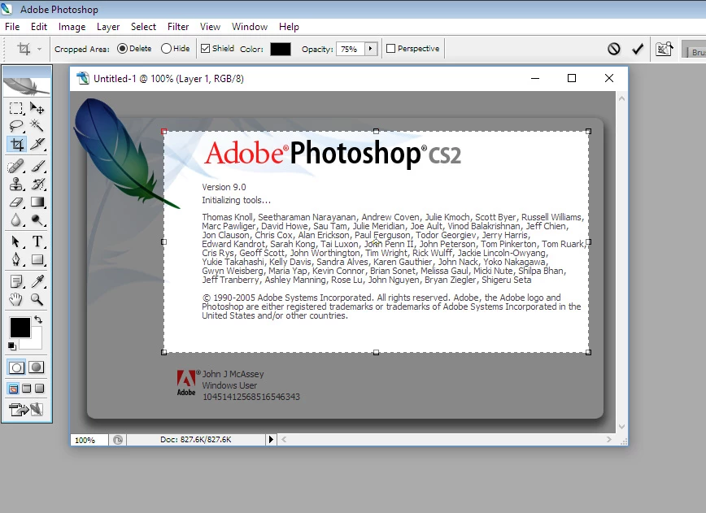
Task: Select the Zoom tool
Action: tap(37, 299)
